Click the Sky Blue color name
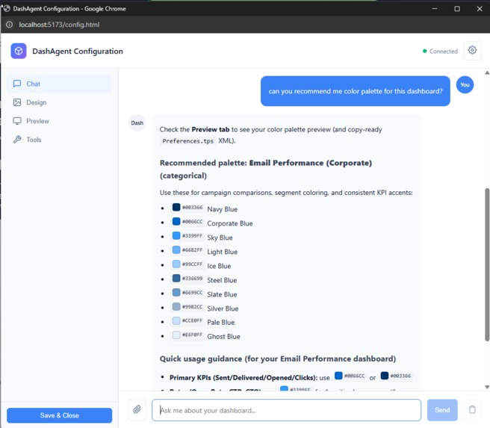Screen dimensions: 490x428 tap(220, 238)
